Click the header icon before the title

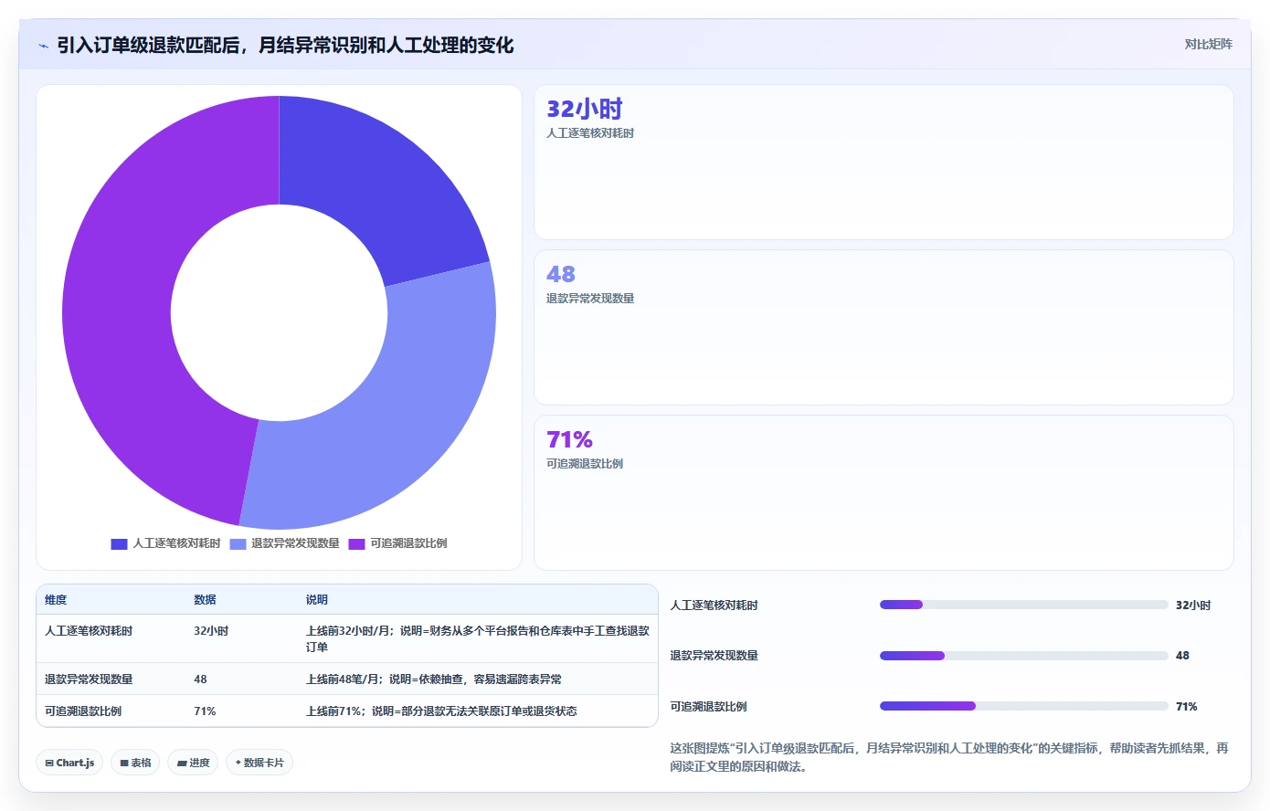43,45
